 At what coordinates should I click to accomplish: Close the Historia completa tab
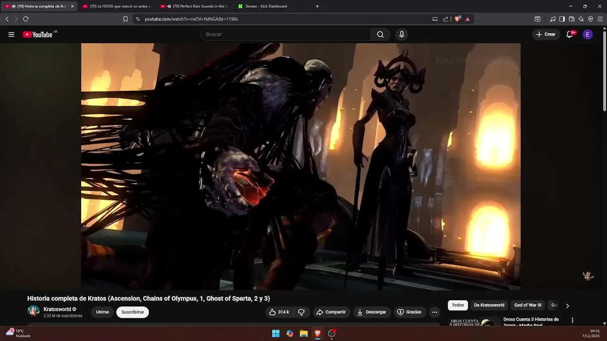click(72, 6)
